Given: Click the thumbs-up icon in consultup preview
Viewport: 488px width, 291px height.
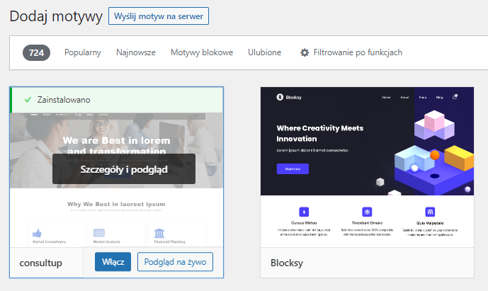Looking at the screenshot, I should point(36,233).
